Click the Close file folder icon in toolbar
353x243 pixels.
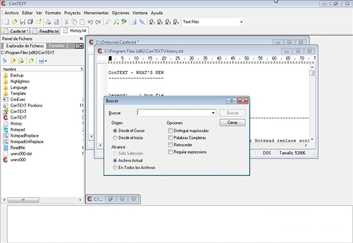[x=39, y=22]
